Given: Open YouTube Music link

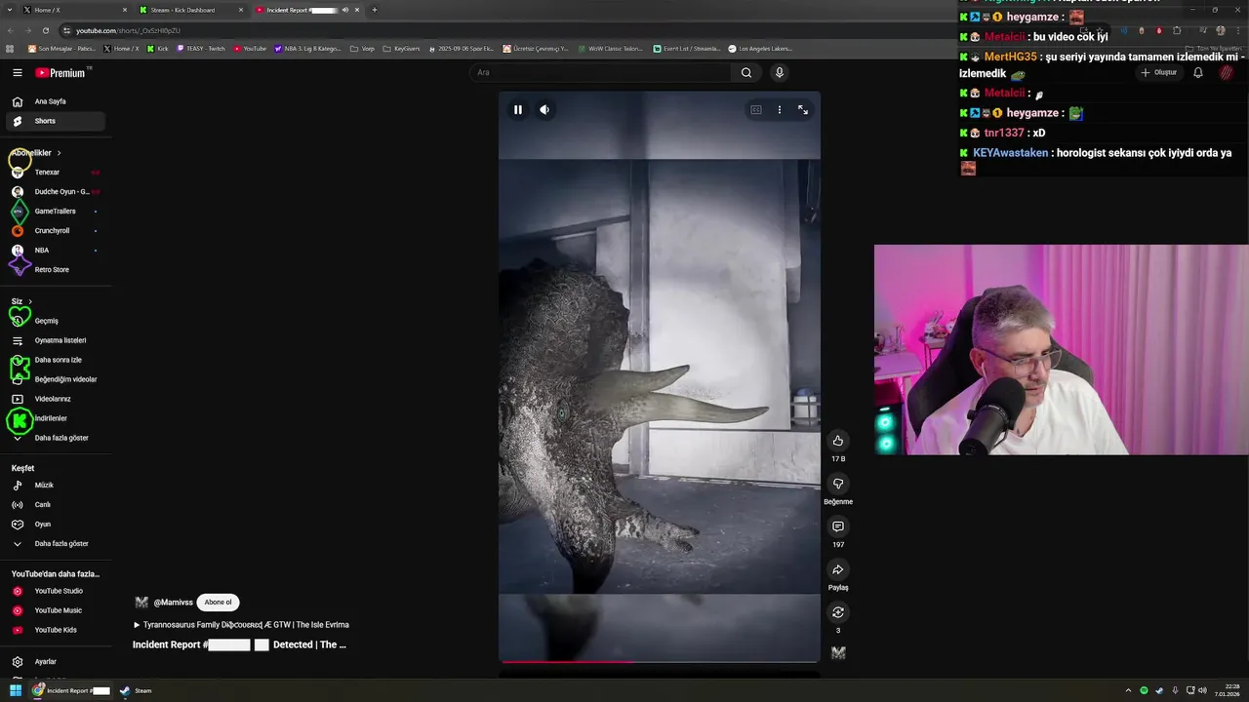Looking at the screenshot, I should 56,610.
